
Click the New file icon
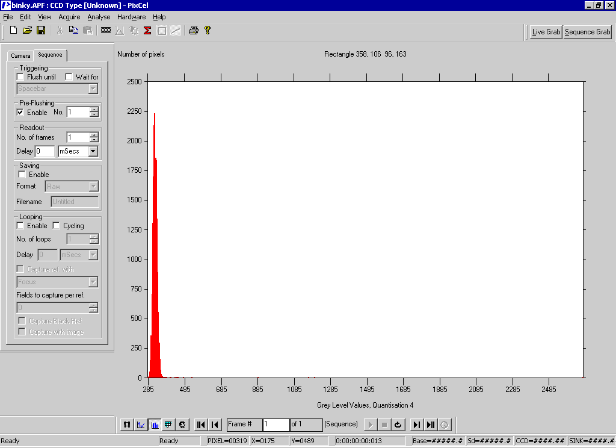[x=13, y=30]
